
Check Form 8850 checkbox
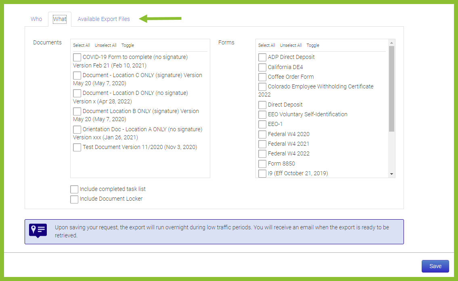pyautogui.click(x=262, y=164)
